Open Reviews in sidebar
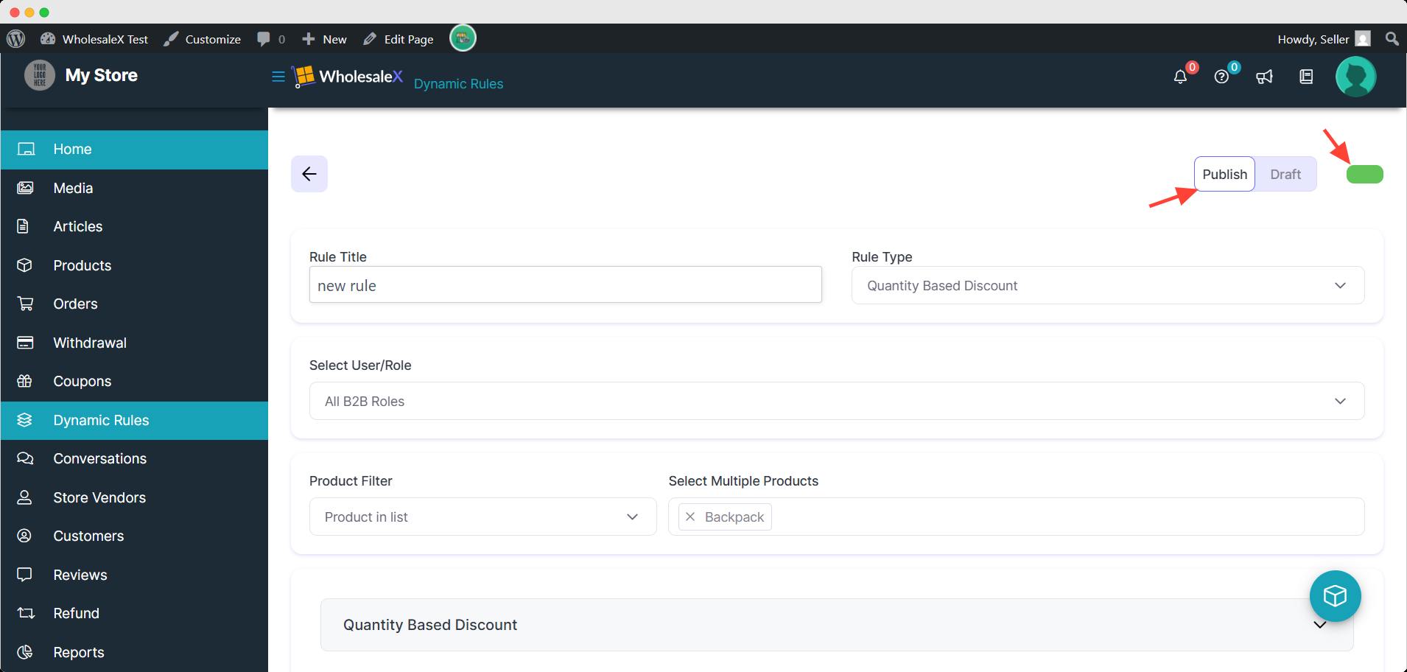Screen dimensions: 1407x672 (134, 575)
